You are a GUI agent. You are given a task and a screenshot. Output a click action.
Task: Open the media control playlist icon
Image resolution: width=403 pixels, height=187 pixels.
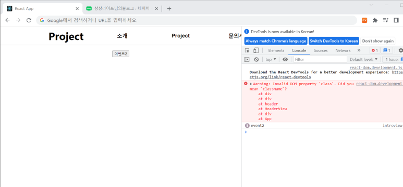[385, 20]
